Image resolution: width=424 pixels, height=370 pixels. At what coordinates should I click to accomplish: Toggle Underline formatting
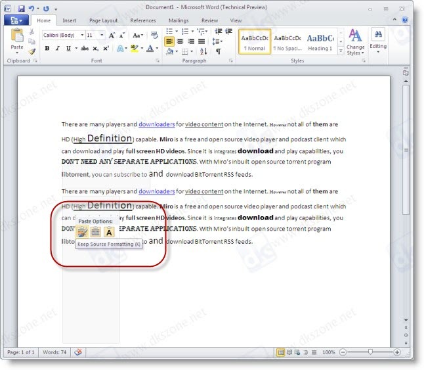[68, 49]
